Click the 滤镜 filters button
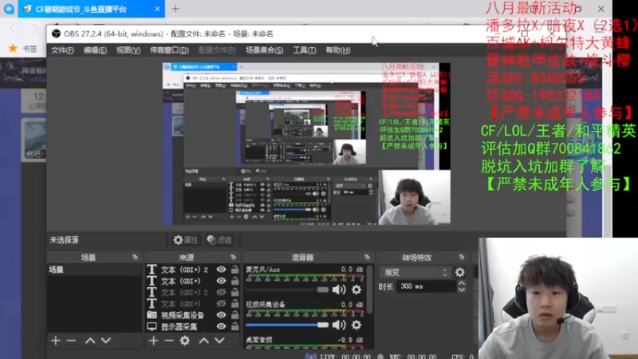Viewport: 638px width, 359px height. point(219,240)
